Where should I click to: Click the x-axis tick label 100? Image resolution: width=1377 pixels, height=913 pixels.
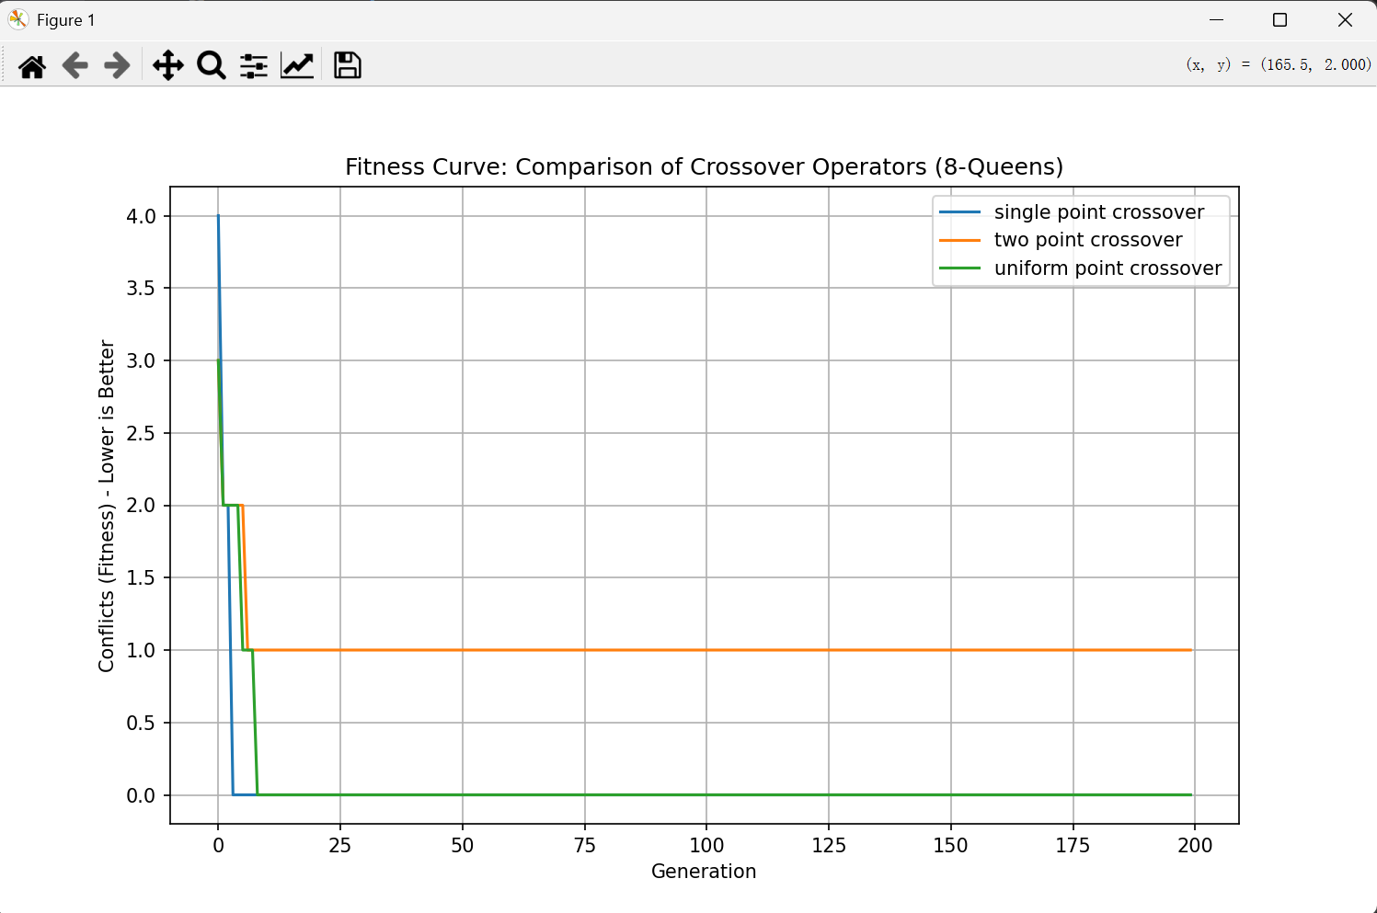[x=706, y=845]
